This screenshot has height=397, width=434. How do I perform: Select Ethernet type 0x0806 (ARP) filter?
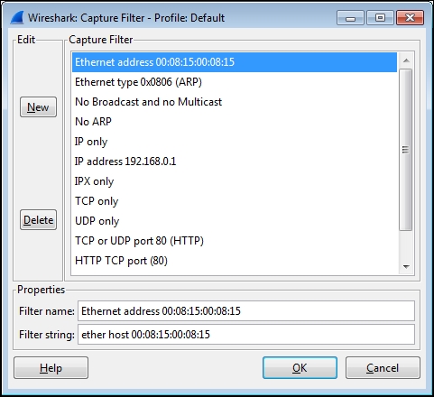pos(235,82)
